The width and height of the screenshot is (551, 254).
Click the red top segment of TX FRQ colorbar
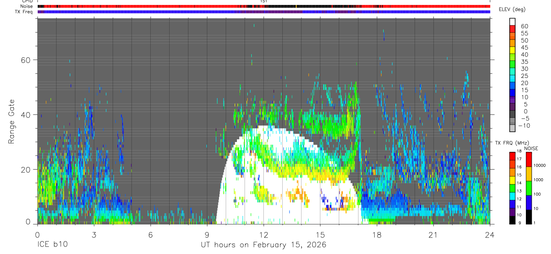tap(512, 156)
